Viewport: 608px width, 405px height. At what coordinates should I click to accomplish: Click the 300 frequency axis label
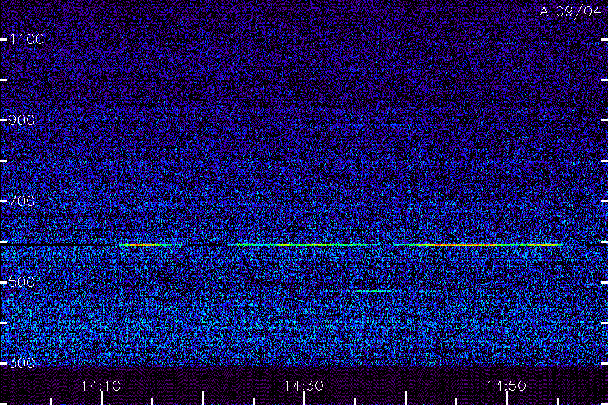pyautogui.click(x=22, y=363)
